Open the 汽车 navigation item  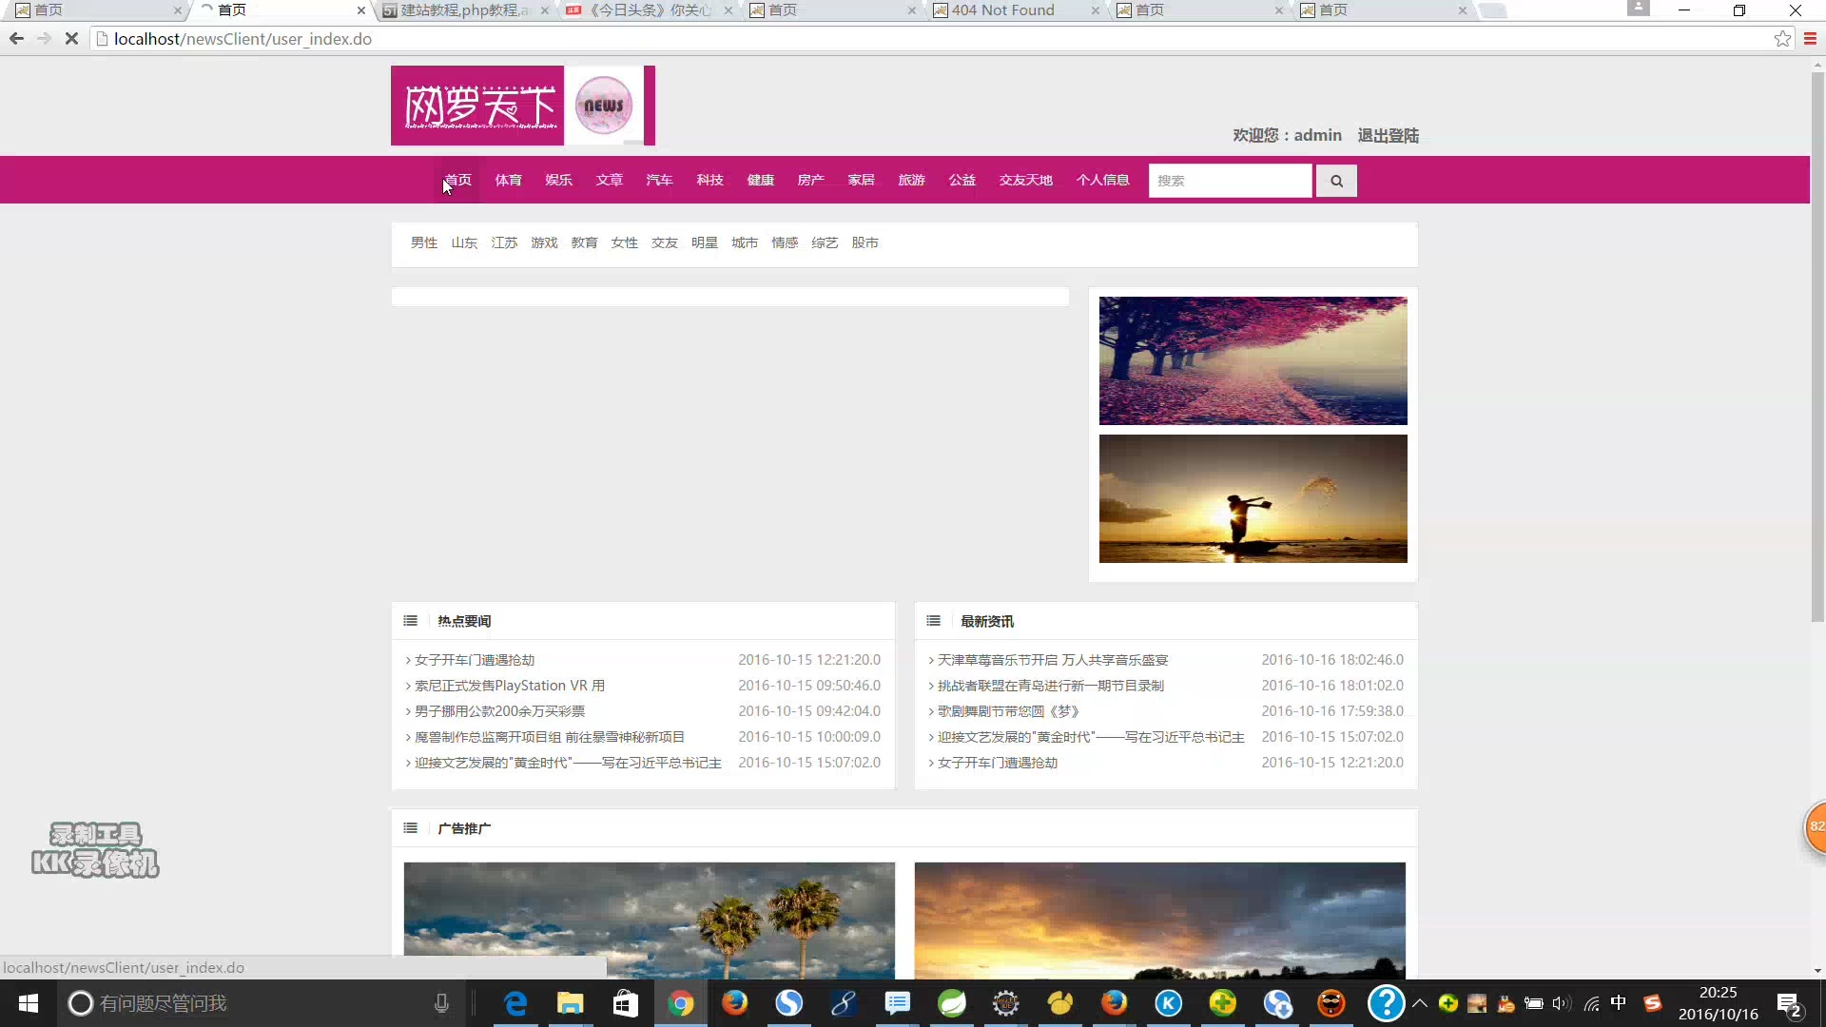659,180
